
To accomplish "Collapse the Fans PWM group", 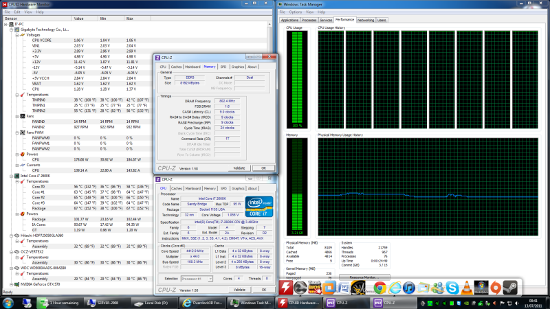I will pyautogui.click(x=16, y=133).
